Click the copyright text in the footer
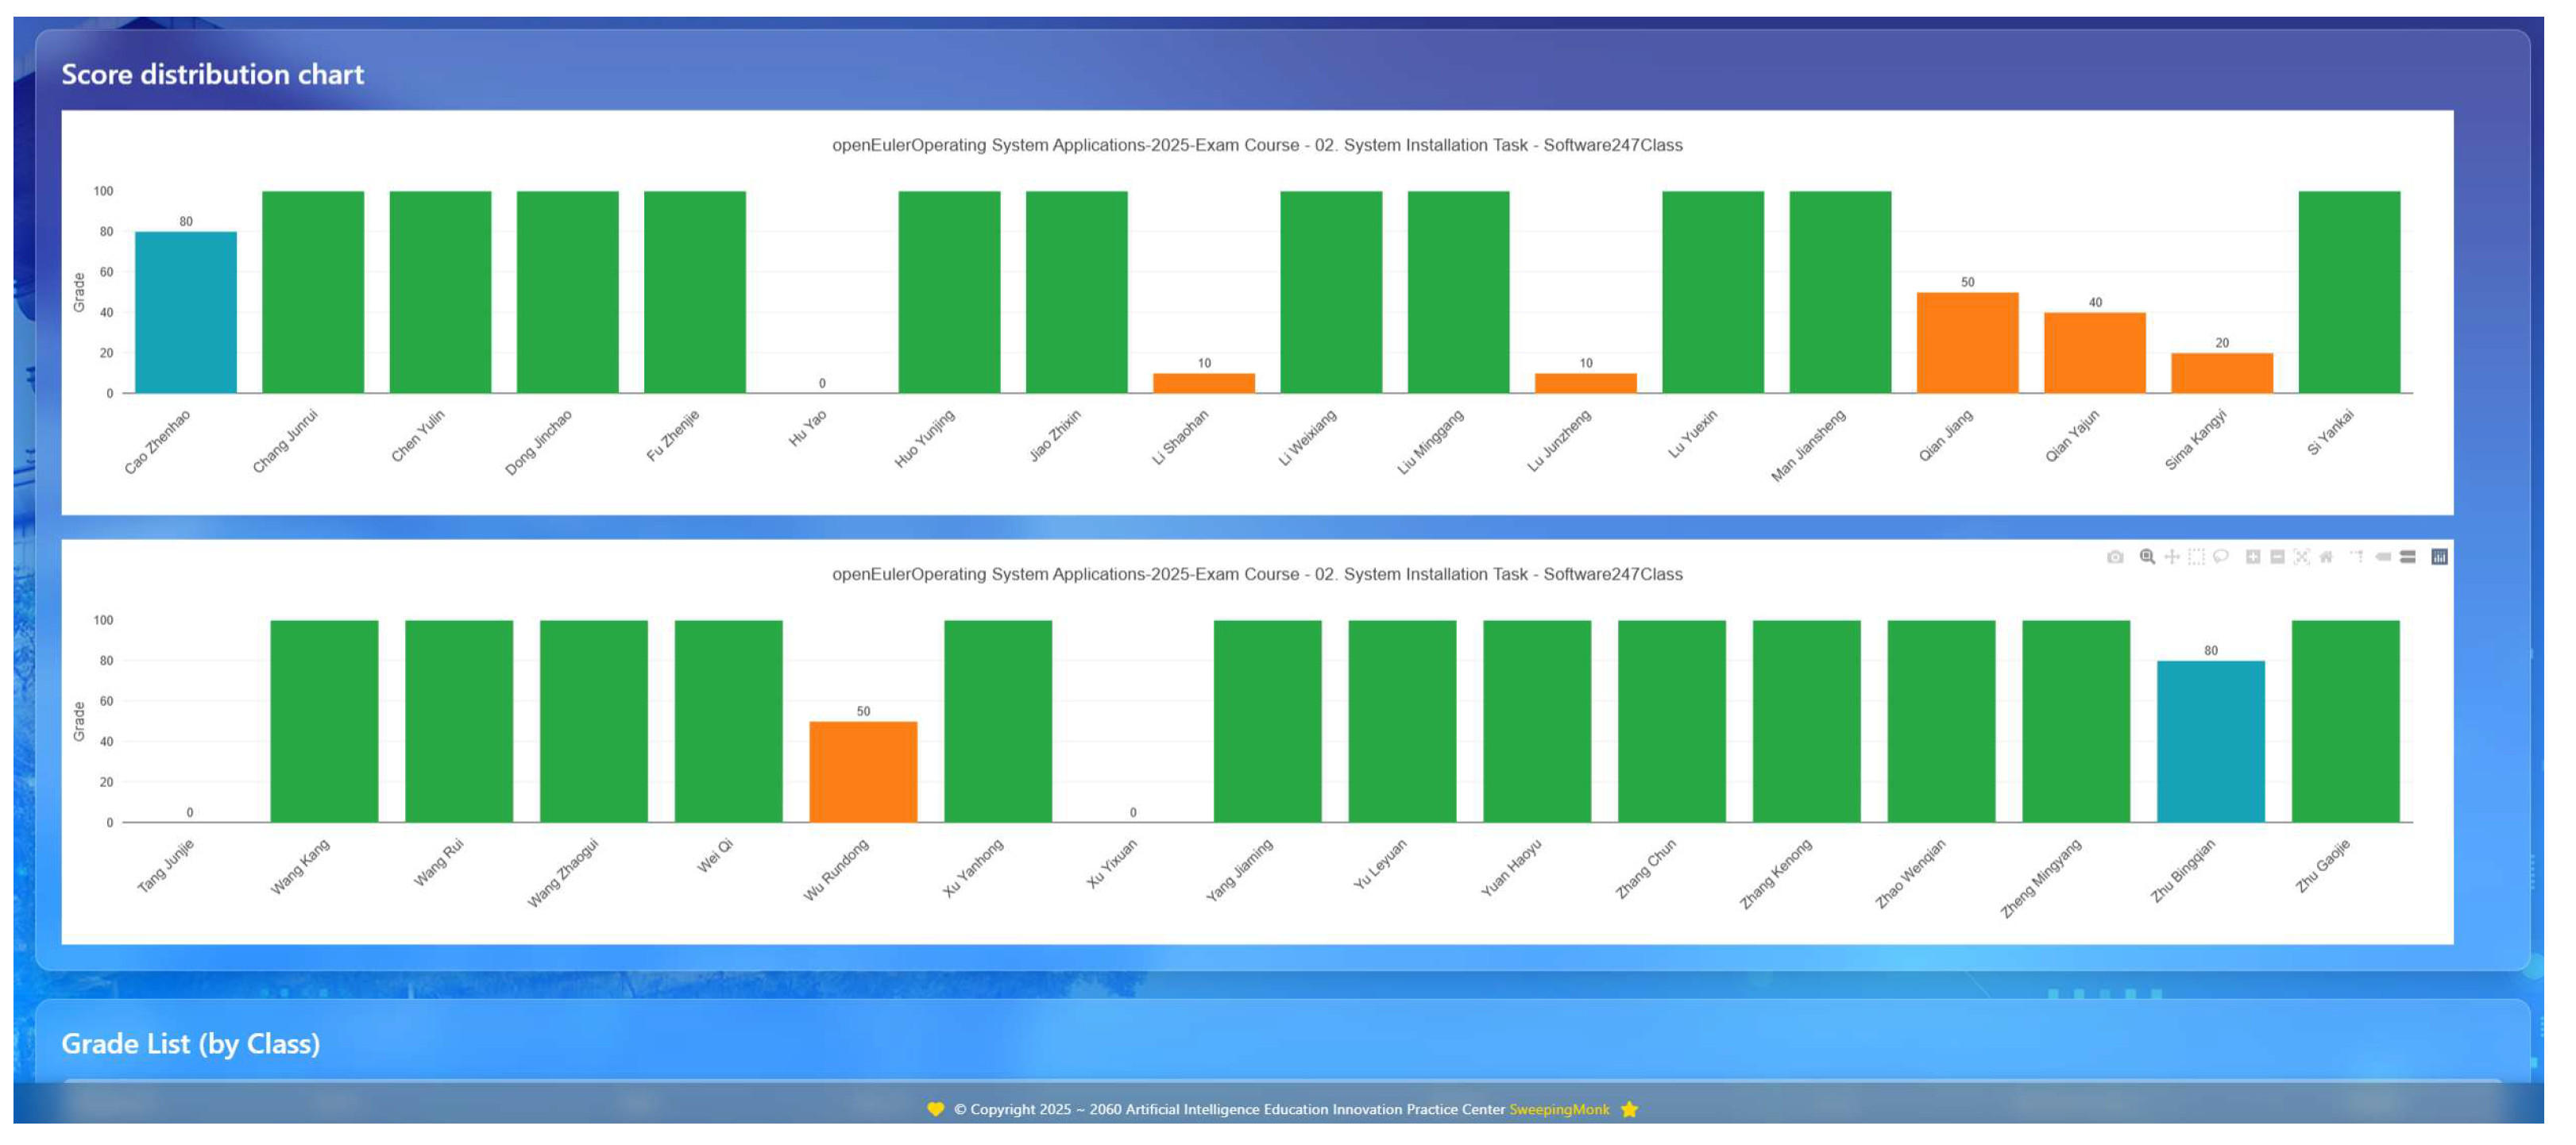The image size is (2576, 1145). 1229,1109
